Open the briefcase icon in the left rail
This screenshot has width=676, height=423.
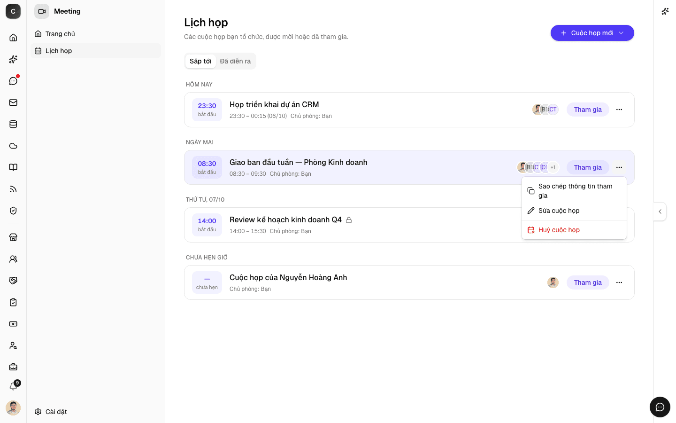[13, 367]
